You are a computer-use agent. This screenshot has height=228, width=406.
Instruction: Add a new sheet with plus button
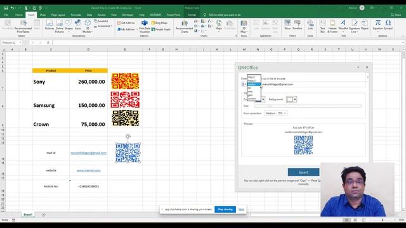[43, 215]
